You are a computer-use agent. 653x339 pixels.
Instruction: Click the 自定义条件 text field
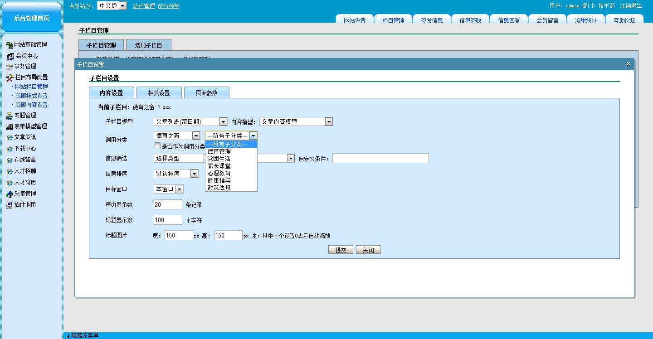[x=380, y=158]
